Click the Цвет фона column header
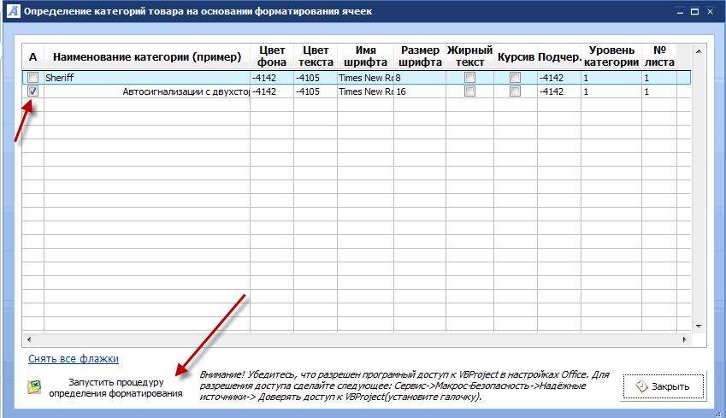This screenshot has height=418, width=726. (x=272, y=56)
